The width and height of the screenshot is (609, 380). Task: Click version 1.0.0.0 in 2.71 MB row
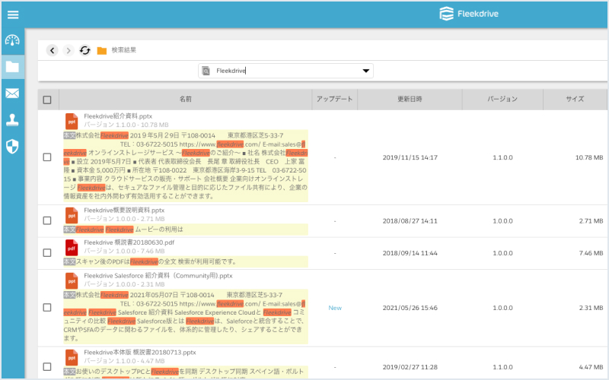(502, 221)
